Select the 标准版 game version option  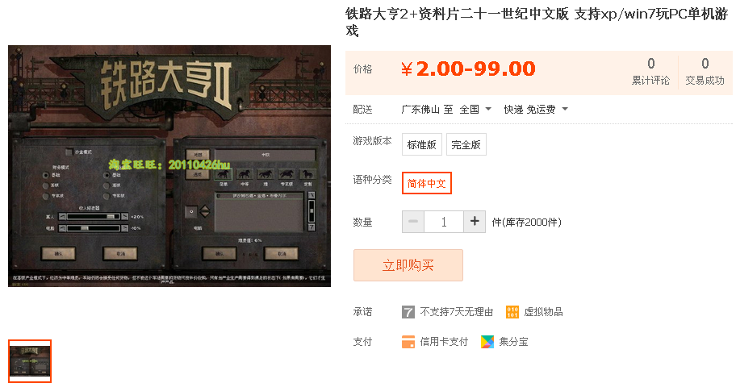421,144
